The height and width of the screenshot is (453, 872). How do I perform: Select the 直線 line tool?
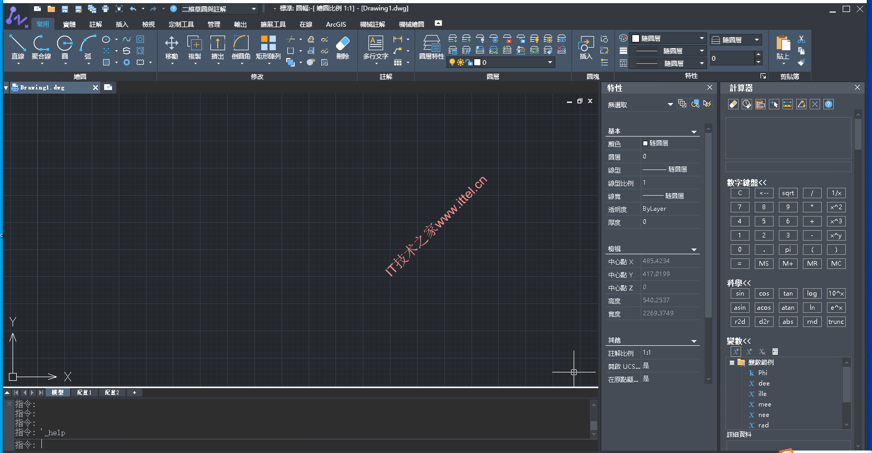click(18, 48)
